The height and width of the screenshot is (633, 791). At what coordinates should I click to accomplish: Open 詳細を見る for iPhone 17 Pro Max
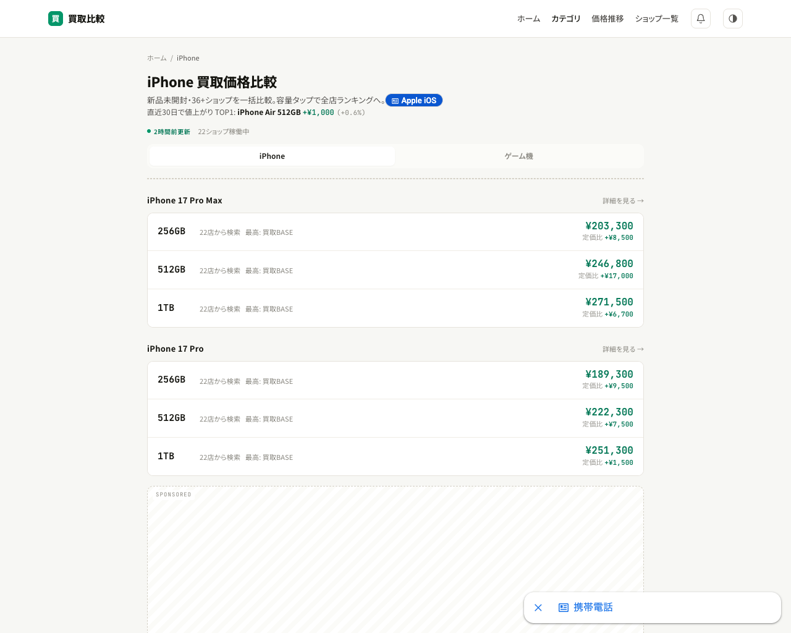pyautogui.click(x=623, y=201)
